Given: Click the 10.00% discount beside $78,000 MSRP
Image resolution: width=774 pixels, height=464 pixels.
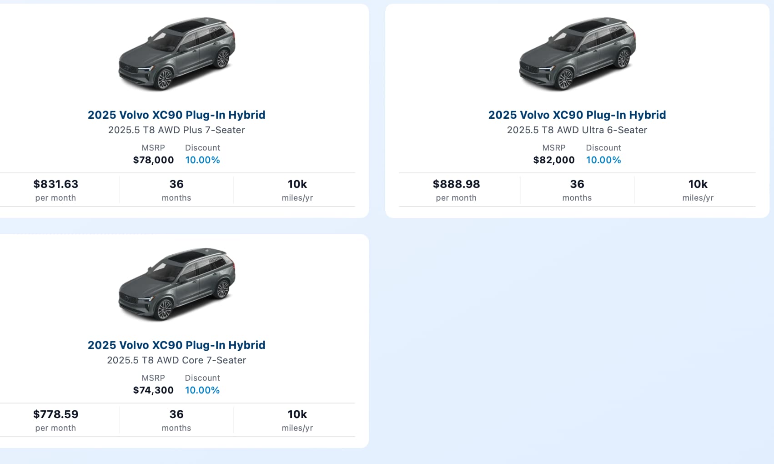Looking at the screenshot, I should (x=202, y=160).
